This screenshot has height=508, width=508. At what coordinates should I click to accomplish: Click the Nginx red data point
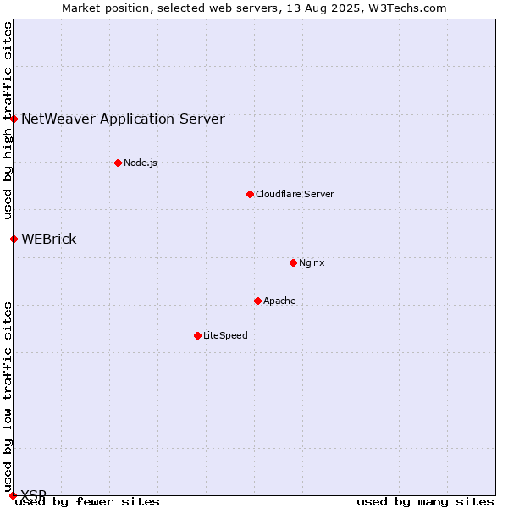(x=293, y=263)
